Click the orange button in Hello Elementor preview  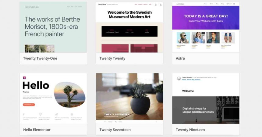[x=29, y=105]
